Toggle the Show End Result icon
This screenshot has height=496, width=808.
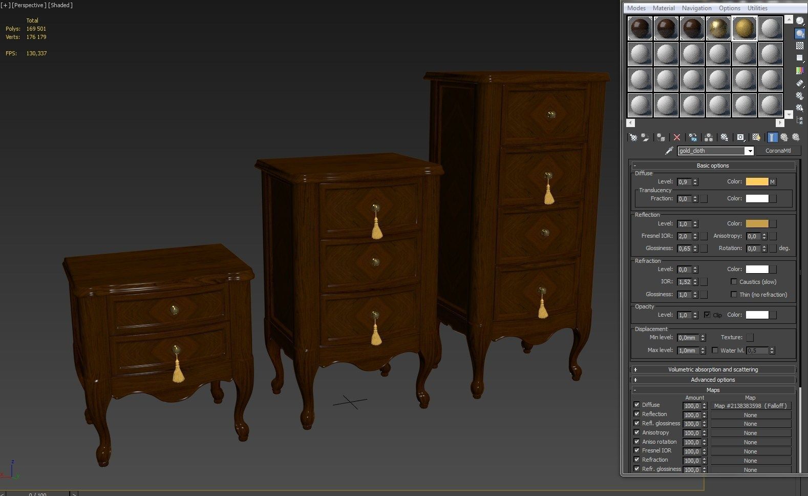click(772, 137)
